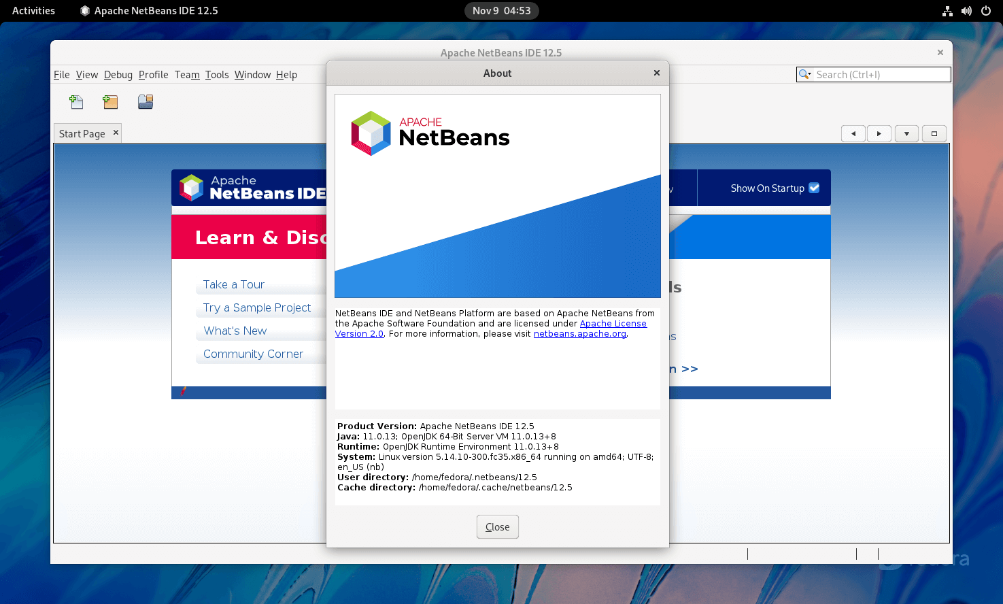The height and width of the screenshot is (604, 1003).
Task: Click the Community Corner link
Action: (253, 354)
